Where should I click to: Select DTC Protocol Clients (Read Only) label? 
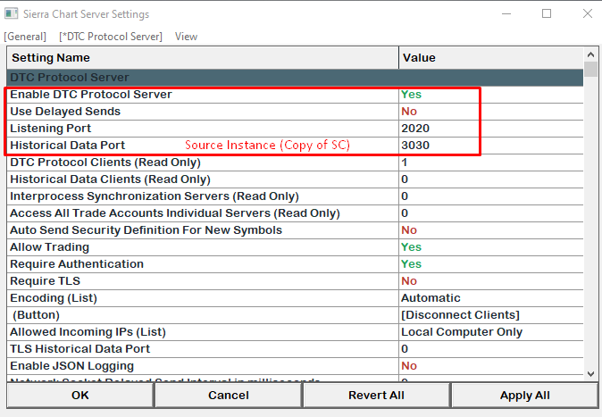[x=105, y=163]
